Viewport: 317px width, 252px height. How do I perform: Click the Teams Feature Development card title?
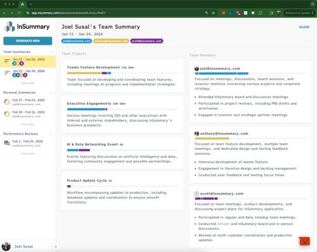(93, 67)
